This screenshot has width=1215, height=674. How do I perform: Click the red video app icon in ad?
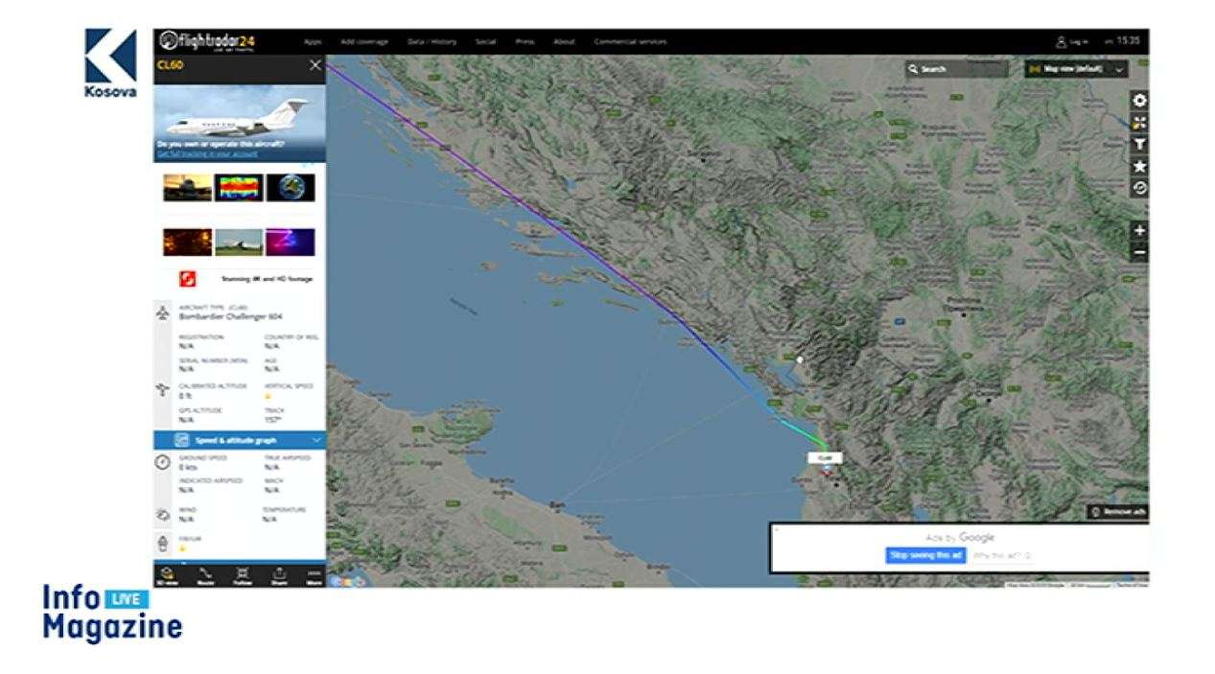pos(188,279)
